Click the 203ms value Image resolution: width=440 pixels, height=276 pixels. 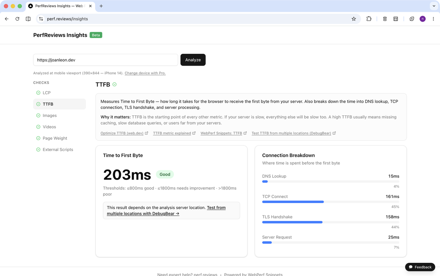(127, 175)
